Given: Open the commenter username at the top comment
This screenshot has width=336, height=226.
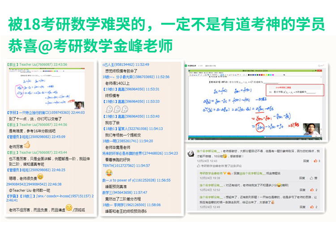Looking at the screenshot, I should click(208, 151).
